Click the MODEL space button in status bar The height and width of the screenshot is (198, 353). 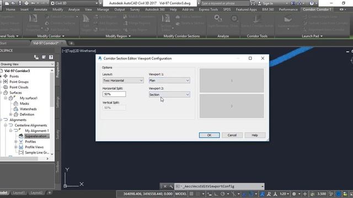pos(181,194)
